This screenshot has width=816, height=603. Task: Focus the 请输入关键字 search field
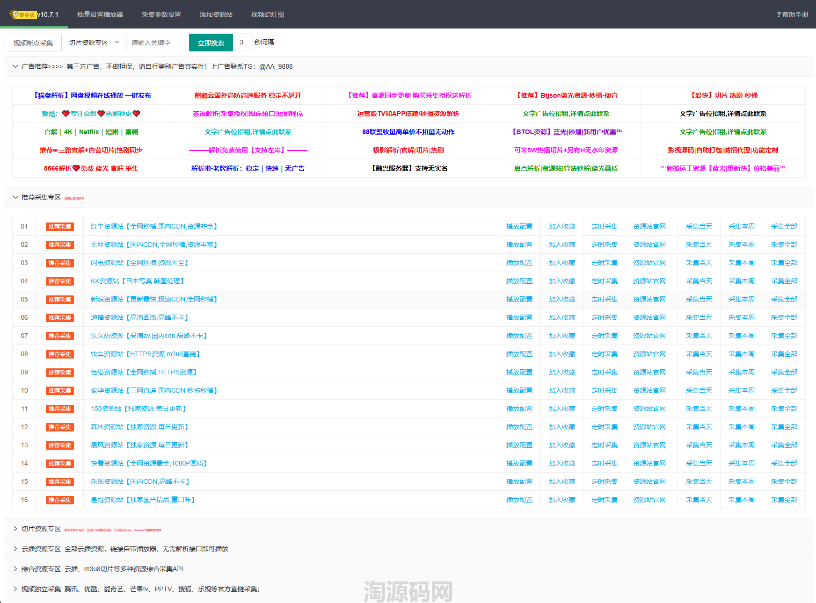(157, 43)
